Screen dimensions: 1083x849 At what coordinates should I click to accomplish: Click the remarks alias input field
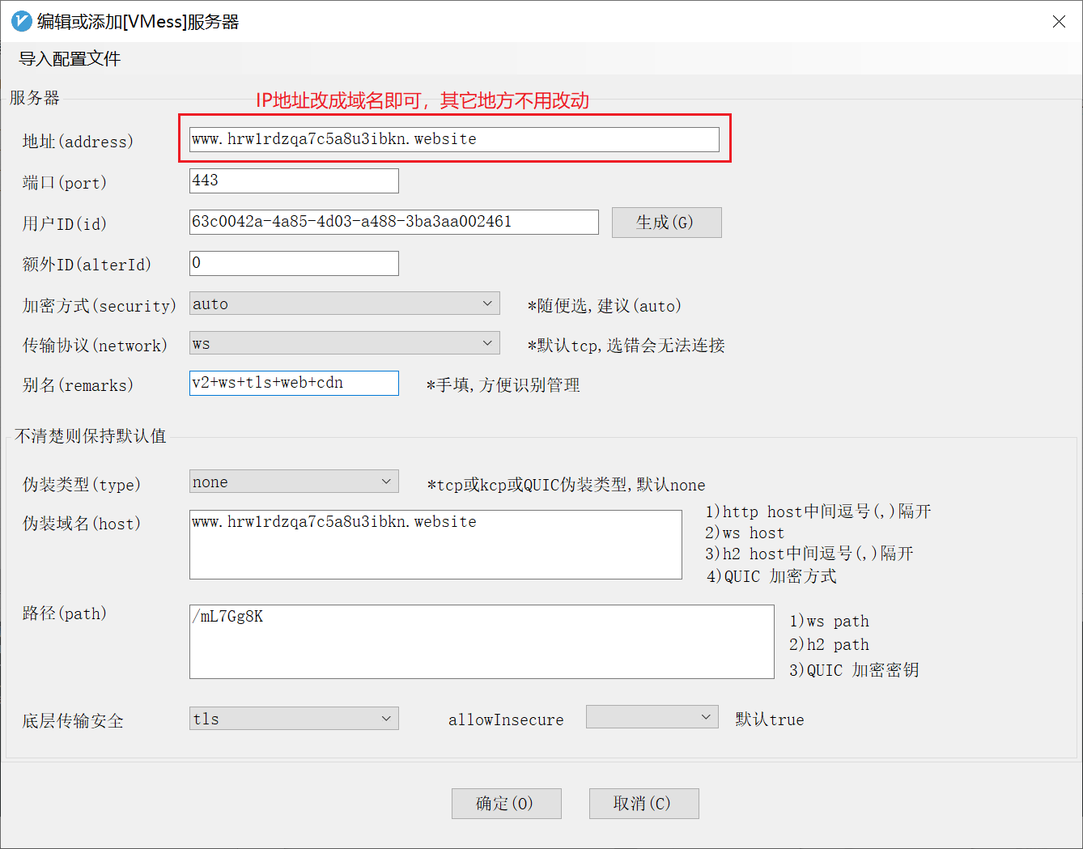point(294,383)
